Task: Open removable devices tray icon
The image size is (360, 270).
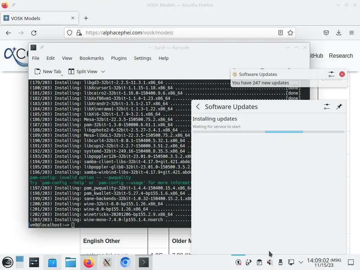Action: pyautogui.click(x=280, y=262)
